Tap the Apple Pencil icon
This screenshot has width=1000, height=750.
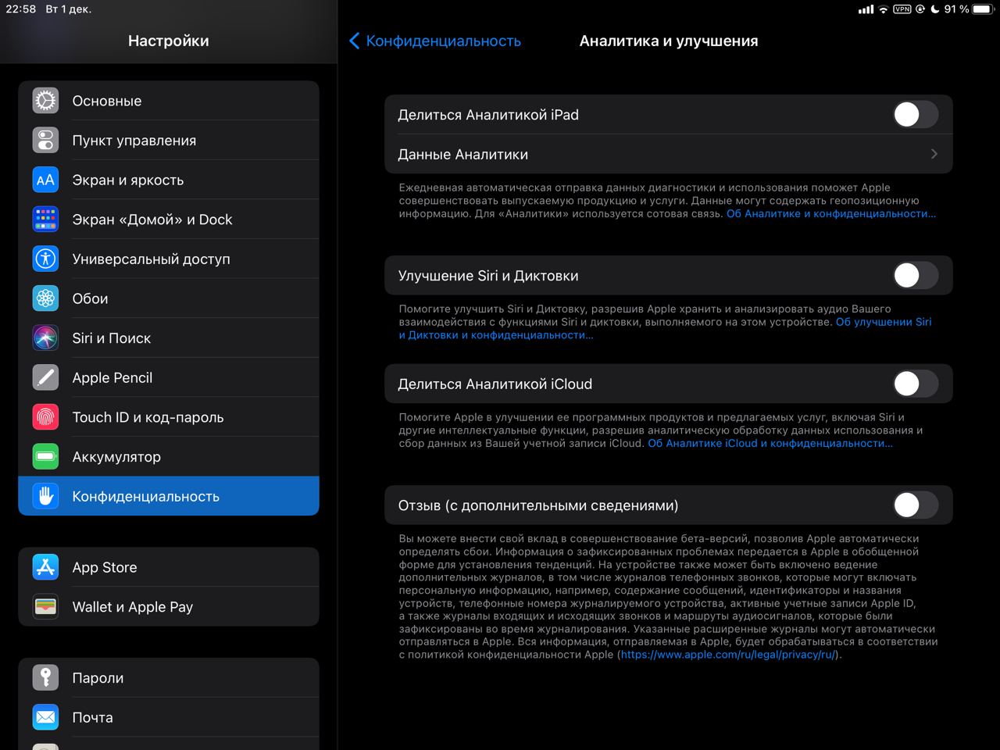pos(46,377)
